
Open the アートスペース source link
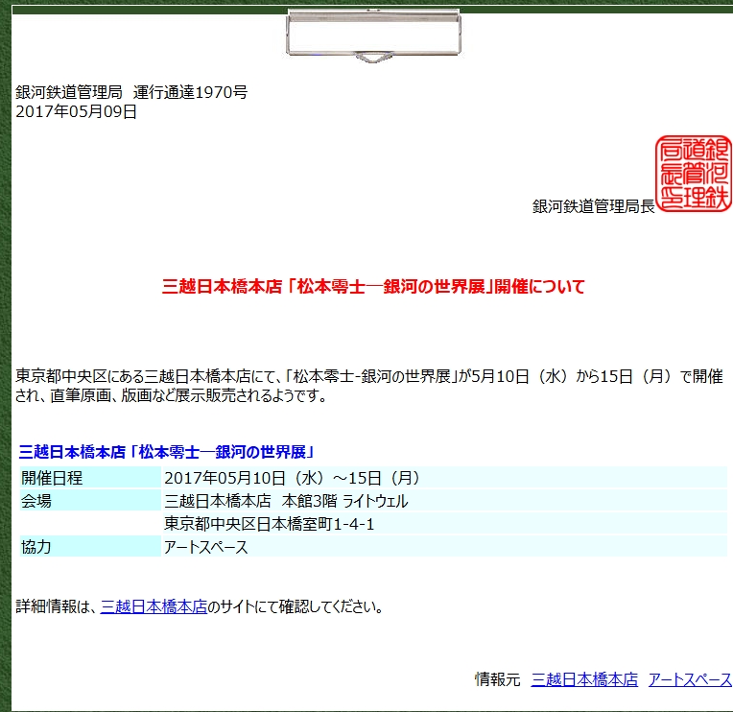pyautogui.click(x=690, y=679)
